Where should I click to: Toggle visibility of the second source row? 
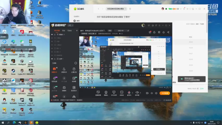tap(52, 38)
